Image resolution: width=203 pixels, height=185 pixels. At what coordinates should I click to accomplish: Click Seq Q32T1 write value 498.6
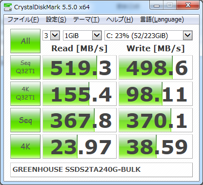156,67
